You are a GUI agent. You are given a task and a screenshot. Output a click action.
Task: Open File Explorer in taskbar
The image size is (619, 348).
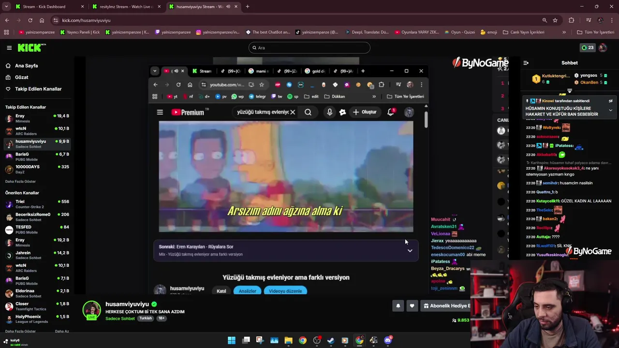click(x=288, y=340)
